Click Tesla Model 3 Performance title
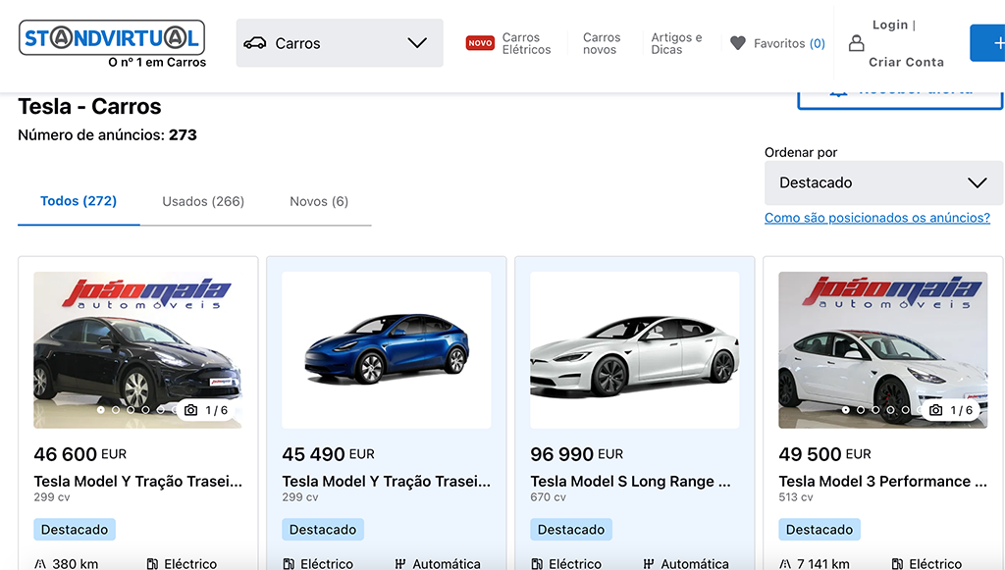 (x=882, y=482)
